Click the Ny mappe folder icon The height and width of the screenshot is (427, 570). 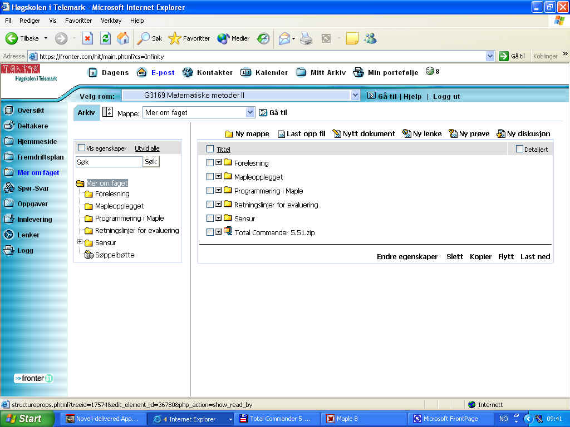[229, 134]
